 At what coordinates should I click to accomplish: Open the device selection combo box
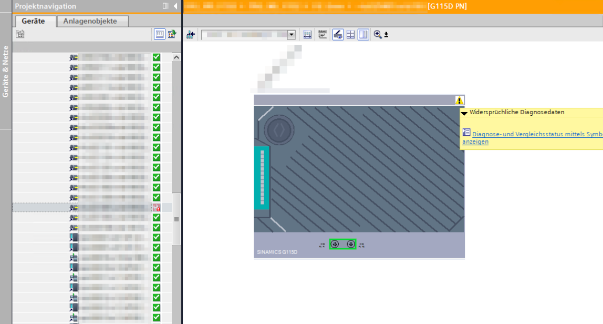point(248,35)
